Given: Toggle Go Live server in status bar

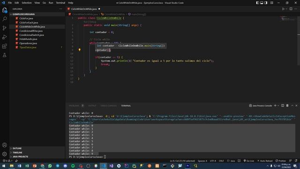Looking at the screenshot, I should [x=249, y=161].
